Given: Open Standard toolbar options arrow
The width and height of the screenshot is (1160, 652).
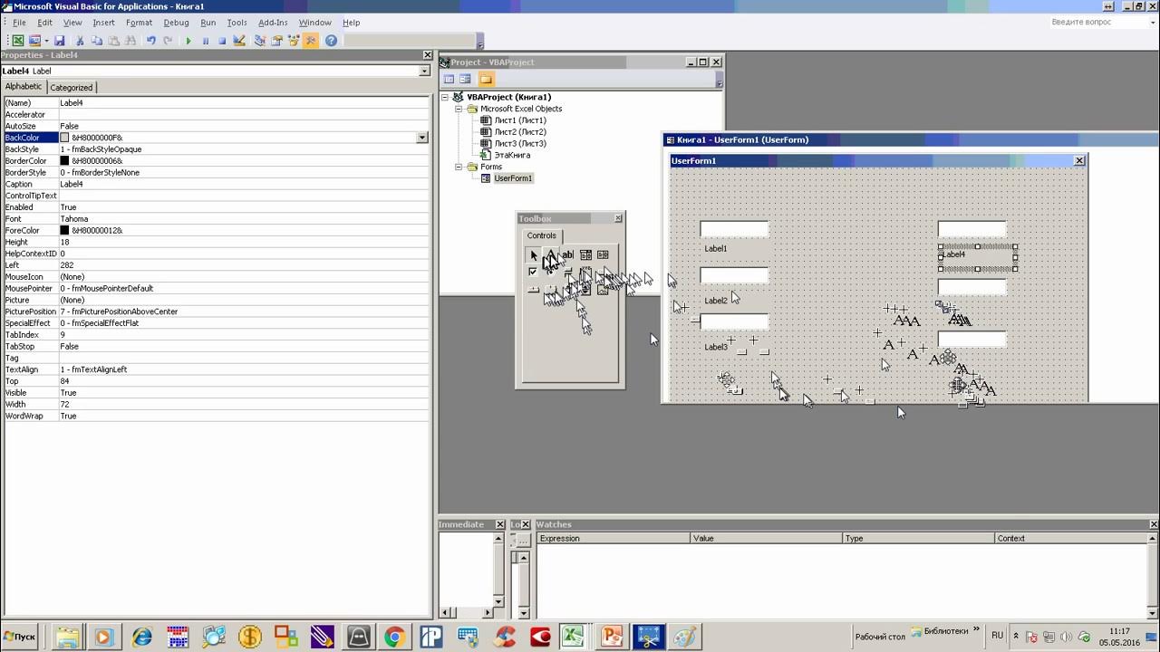Looking at the screenshot, I should pos(480,42).
